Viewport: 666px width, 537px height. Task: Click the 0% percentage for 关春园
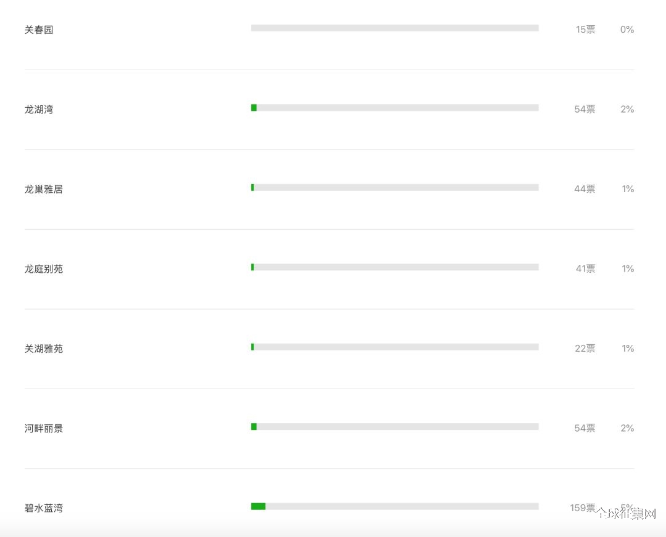(627, 30)
